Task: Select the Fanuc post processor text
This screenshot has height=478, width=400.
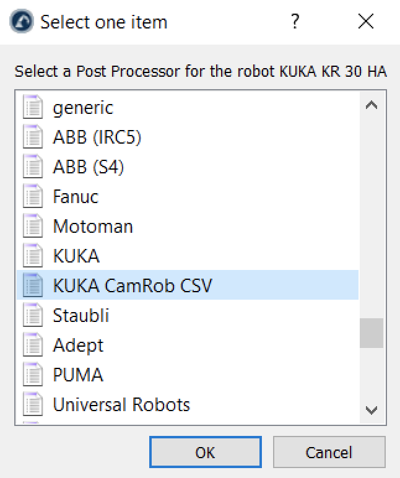Action: (x=76, y=197)
